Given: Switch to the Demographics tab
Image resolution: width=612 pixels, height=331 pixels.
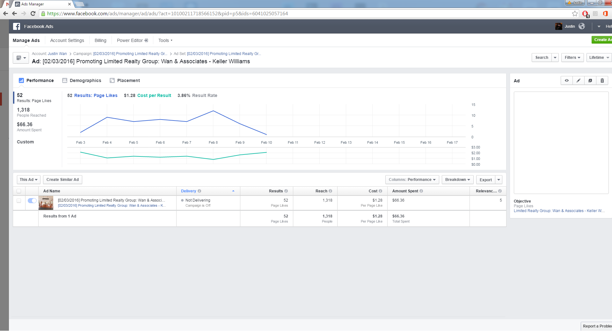Looking at the screenshot, I should point(82,81).
